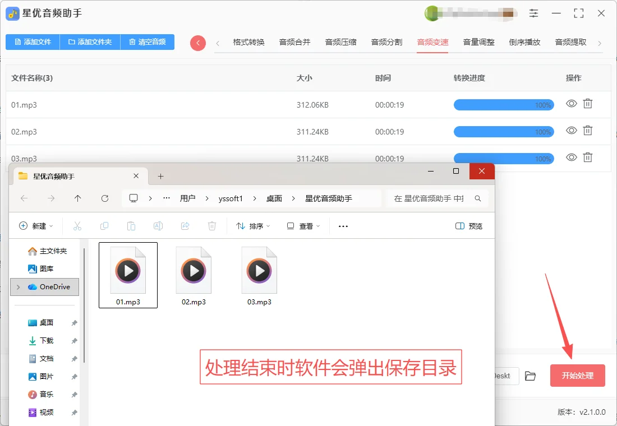Viewport: 617px width, 426px height.
Task: Open output folder with folder icon beside path
Action: pyautogui.click(x=531, y=376)
